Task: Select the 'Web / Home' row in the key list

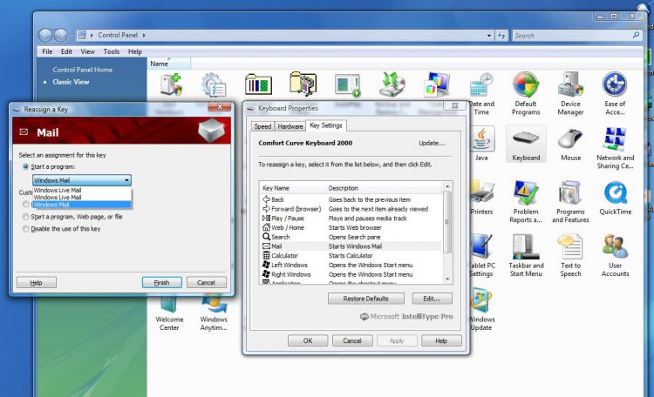Action: click(351, 227)
